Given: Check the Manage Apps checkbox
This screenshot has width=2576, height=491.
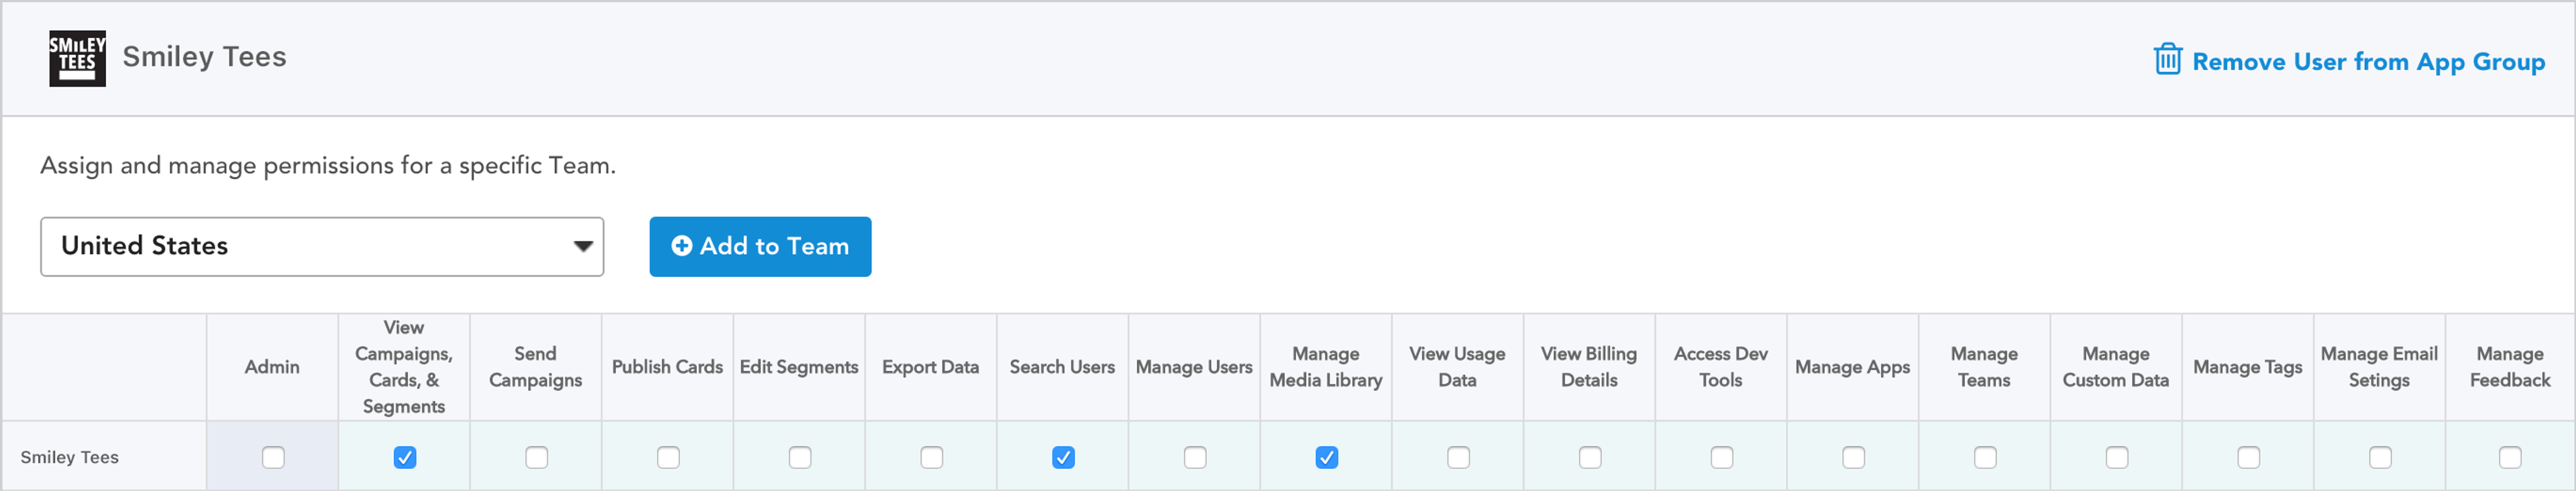Looking at the screenshot, I should point(1853,457).
